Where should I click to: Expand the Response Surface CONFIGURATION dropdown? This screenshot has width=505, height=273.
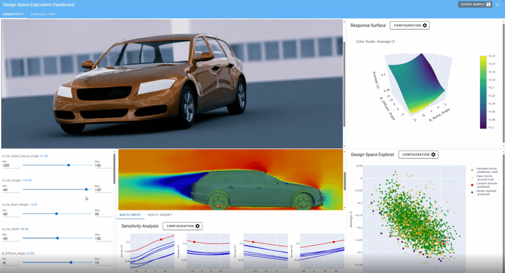410,25
